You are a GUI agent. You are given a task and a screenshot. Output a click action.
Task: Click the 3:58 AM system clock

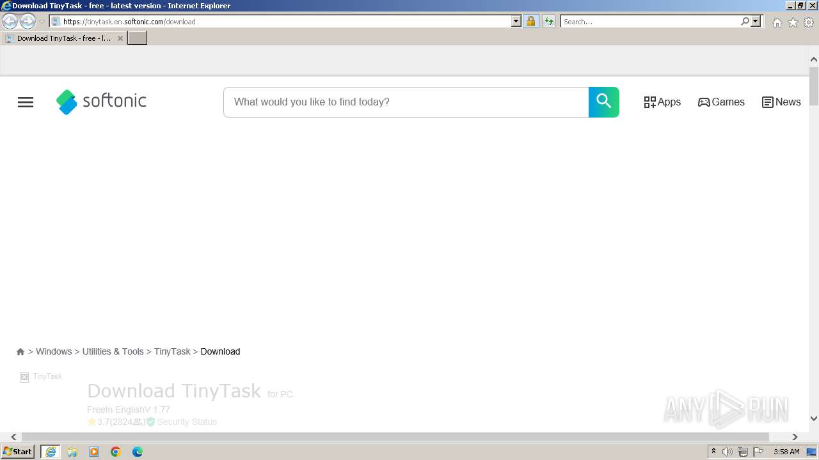coord(786,452)
